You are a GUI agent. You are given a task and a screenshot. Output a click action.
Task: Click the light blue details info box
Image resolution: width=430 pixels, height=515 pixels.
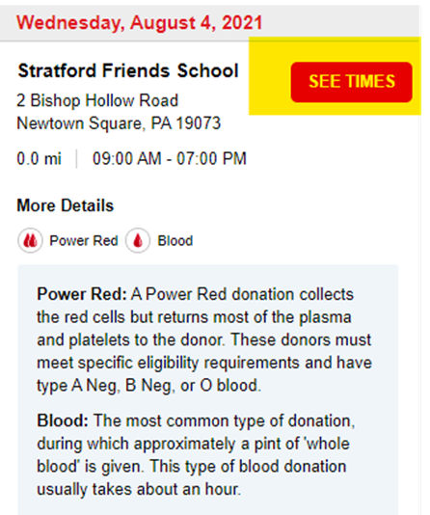pos(208,390)
